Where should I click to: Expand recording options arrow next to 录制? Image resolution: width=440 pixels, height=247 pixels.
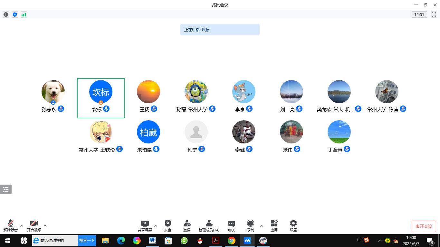(x=262, y=226)
